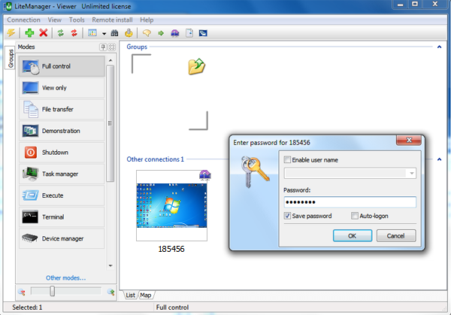Open the Other modes link
This screenshot has width=451, height=315.
(66, 278)
